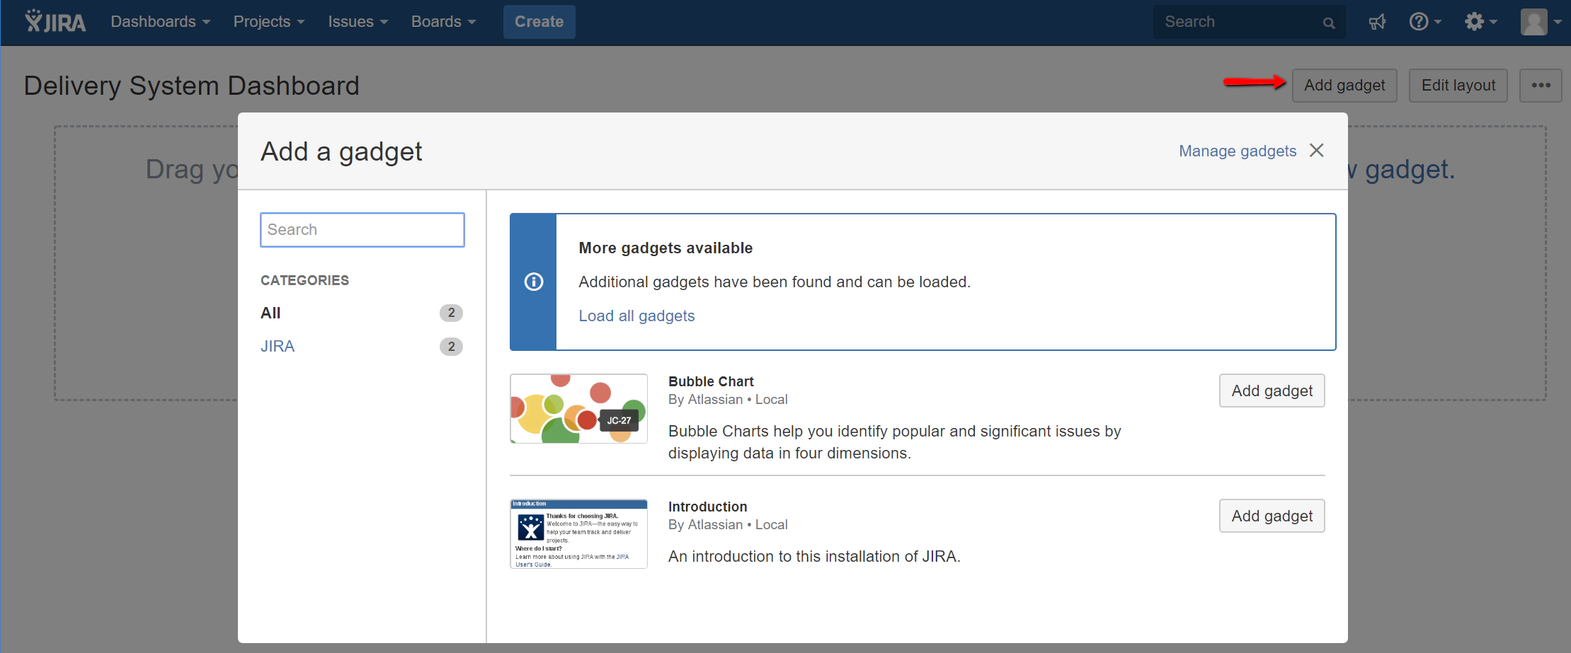Open the administration gear icon
The width and height of the screenshot is (1571, 653).
tap(1475, 21)
